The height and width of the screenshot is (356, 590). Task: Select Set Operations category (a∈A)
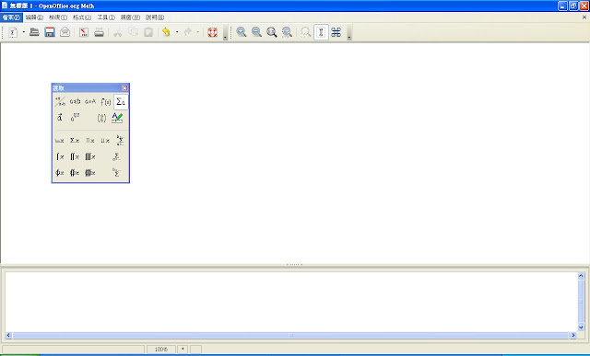[90, 101]
